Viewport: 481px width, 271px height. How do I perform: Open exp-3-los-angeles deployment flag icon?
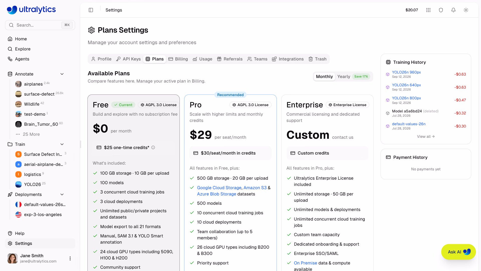[x=19, y=215]
